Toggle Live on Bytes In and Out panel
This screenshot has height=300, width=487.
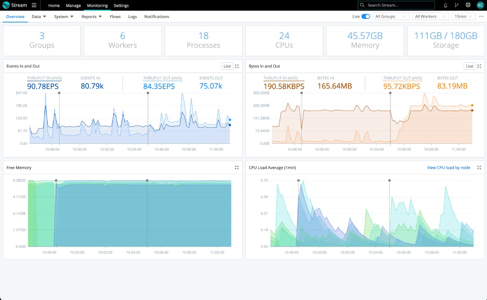pyautogui.click(x=469, y=66)
